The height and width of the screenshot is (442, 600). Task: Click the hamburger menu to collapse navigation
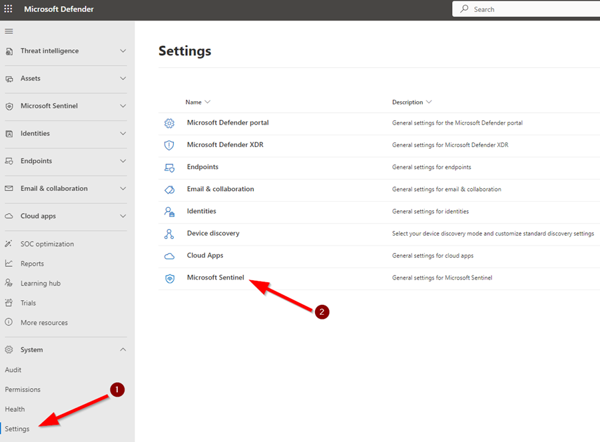point(9,31)
